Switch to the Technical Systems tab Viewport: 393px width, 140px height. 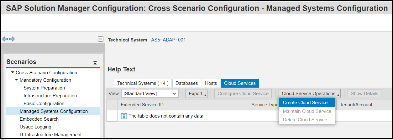click(x=143, y=83)
